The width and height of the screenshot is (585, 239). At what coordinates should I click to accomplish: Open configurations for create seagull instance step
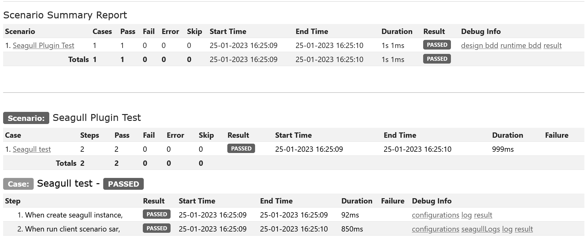[x=435, y=215]
